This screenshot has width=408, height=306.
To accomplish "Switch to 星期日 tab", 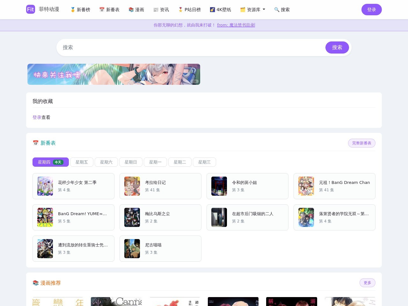I will coord(131,162).
